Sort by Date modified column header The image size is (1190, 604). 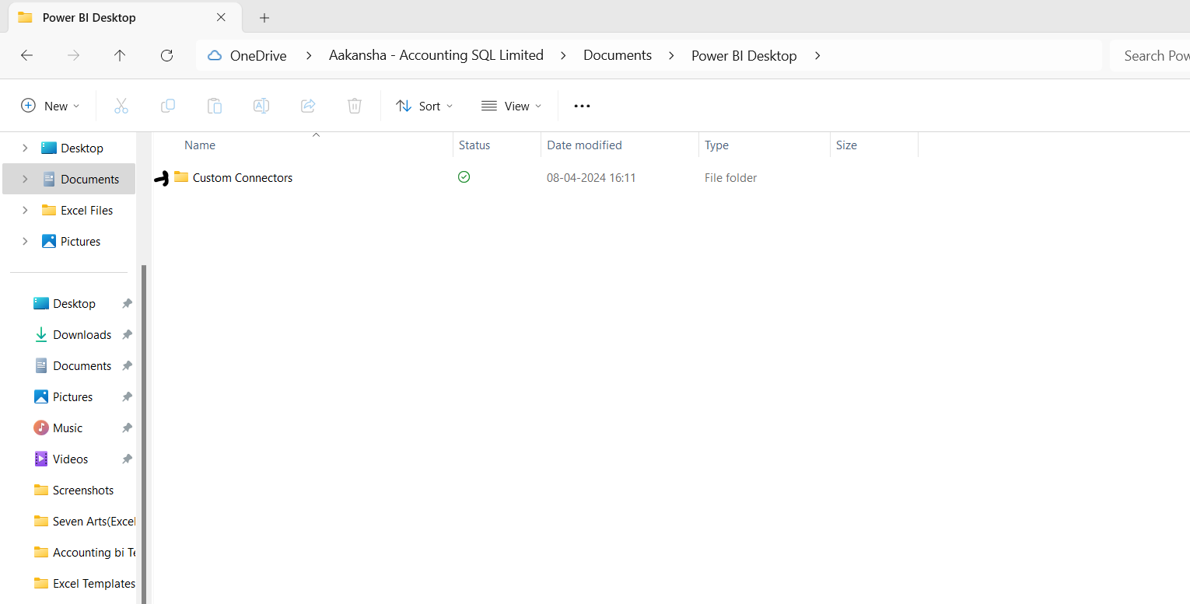(x=584, y=145)
